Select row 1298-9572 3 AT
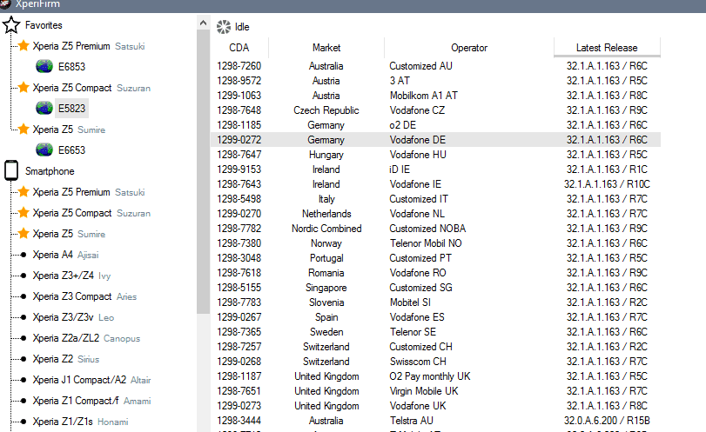 pyautogui.click(x=435, y=81)
